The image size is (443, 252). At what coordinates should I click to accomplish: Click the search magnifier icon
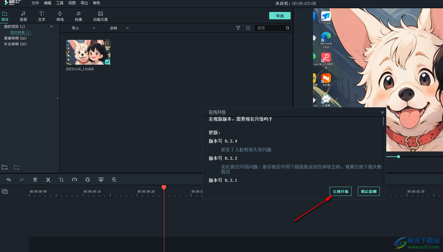click(288, 28)
